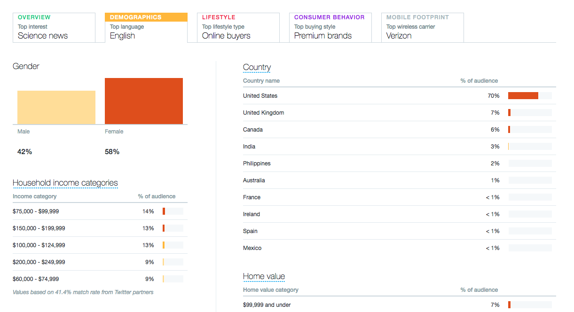The image size is (574, 312).
Task: Open the Consumer Behavior tab
Action: (330, 28)
